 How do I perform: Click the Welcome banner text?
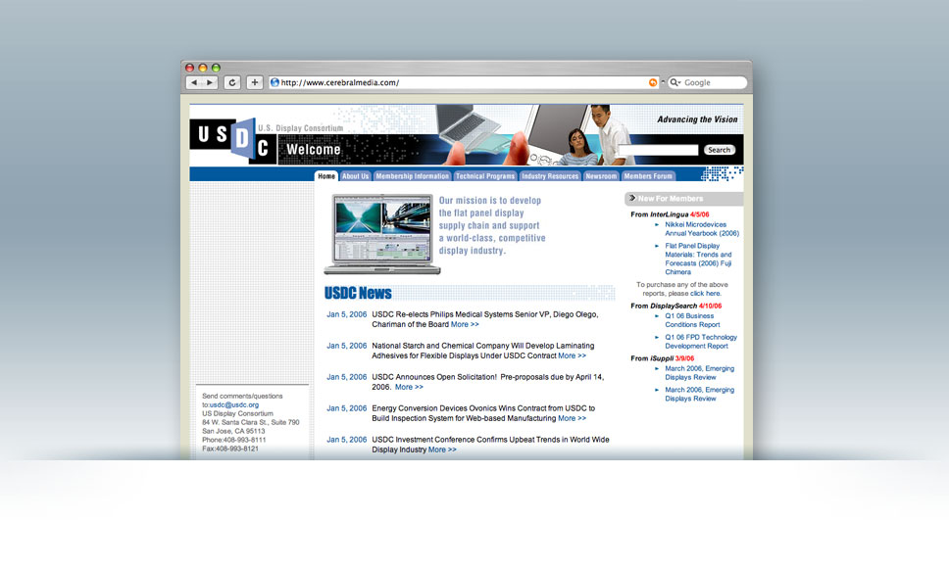pyautogui.click(x=314, y=149)
